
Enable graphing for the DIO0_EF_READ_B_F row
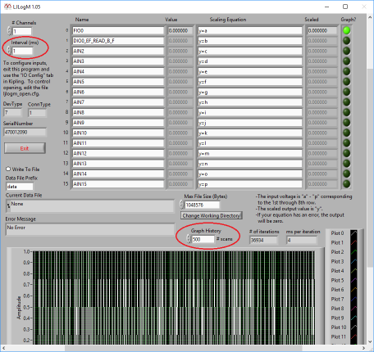[x=346, y=41]
